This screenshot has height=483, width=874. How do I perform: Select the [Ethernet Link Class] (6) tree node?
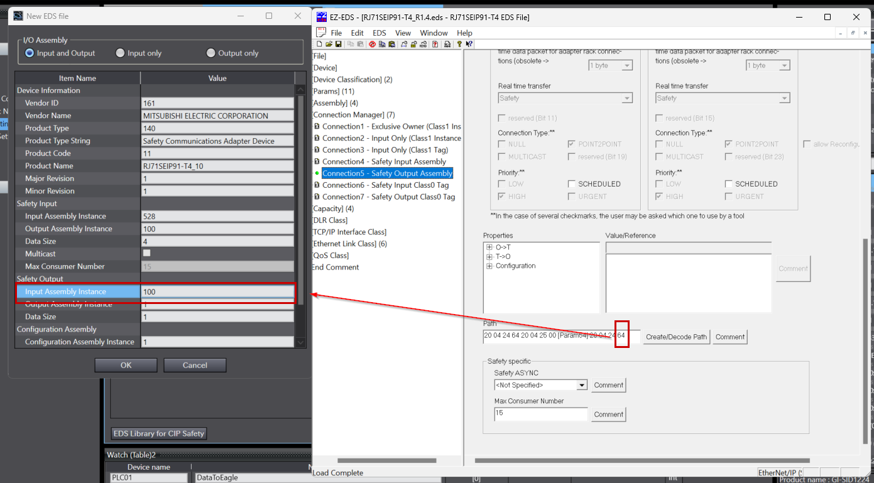coord(349,244)
